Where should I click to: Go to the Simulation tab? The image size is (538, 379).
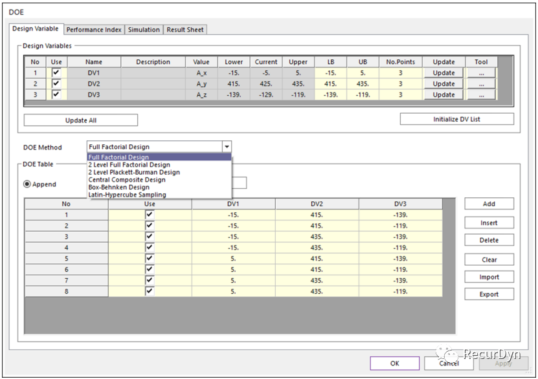[144, 30]
